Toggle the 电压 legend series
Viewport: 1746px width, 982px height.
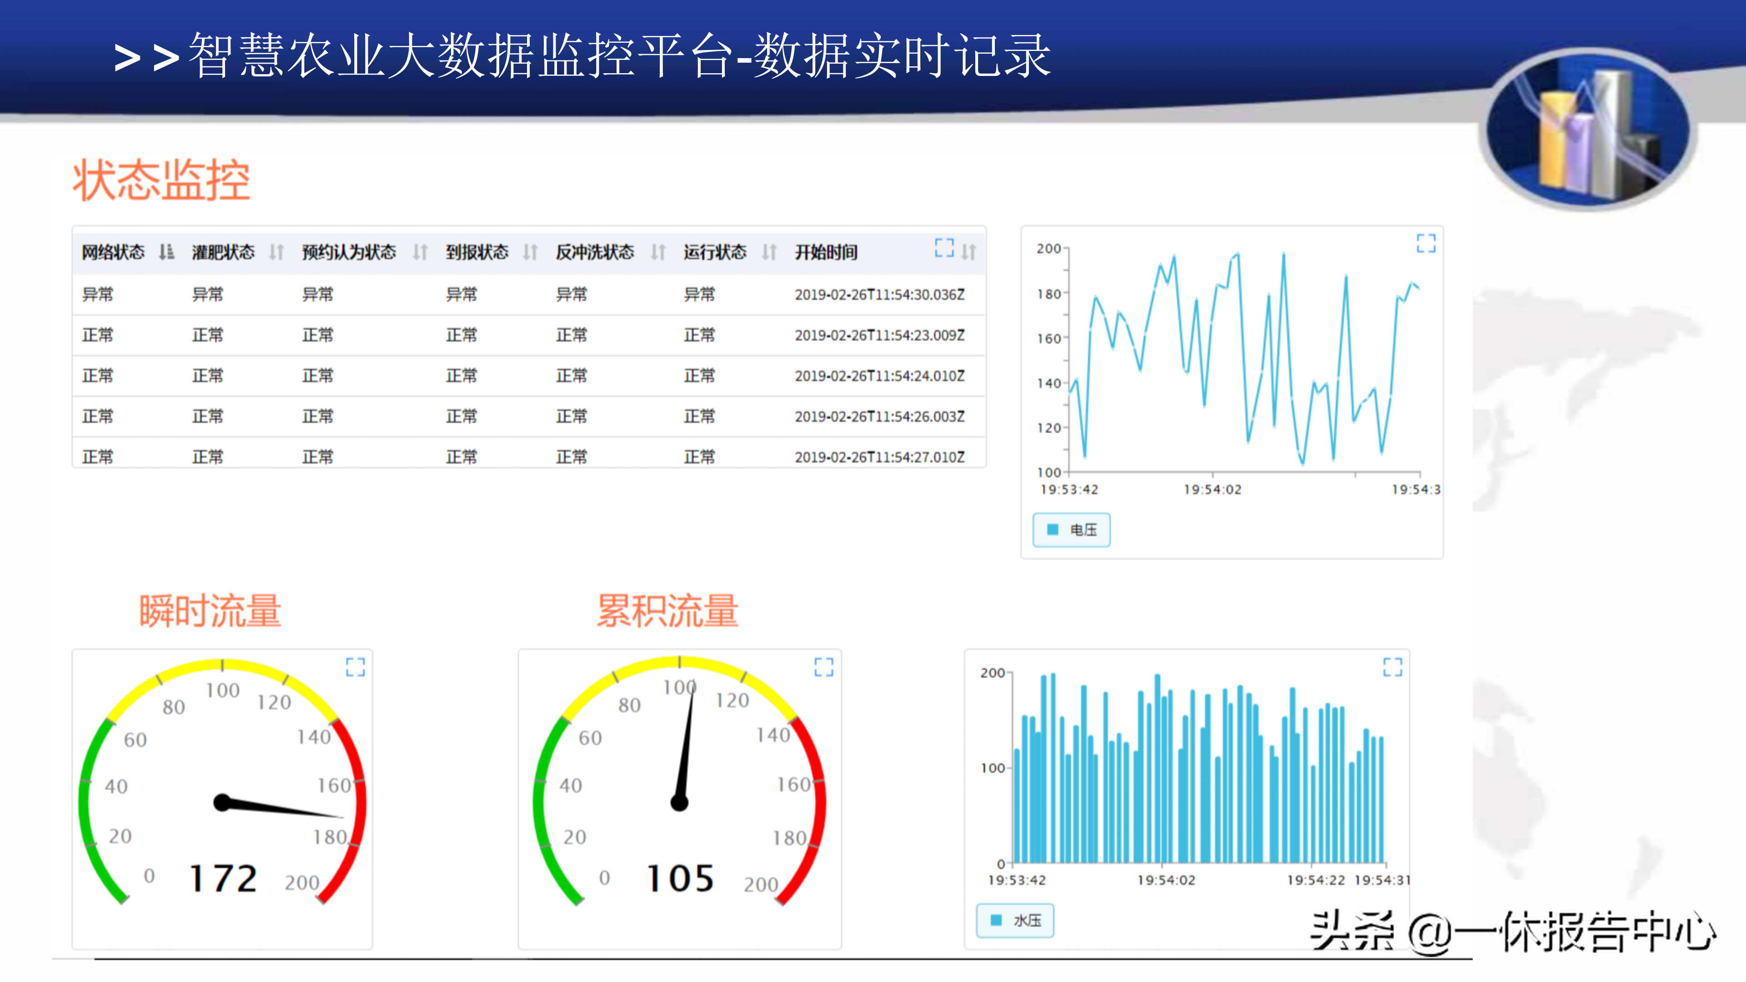[x=1072, y=530]
